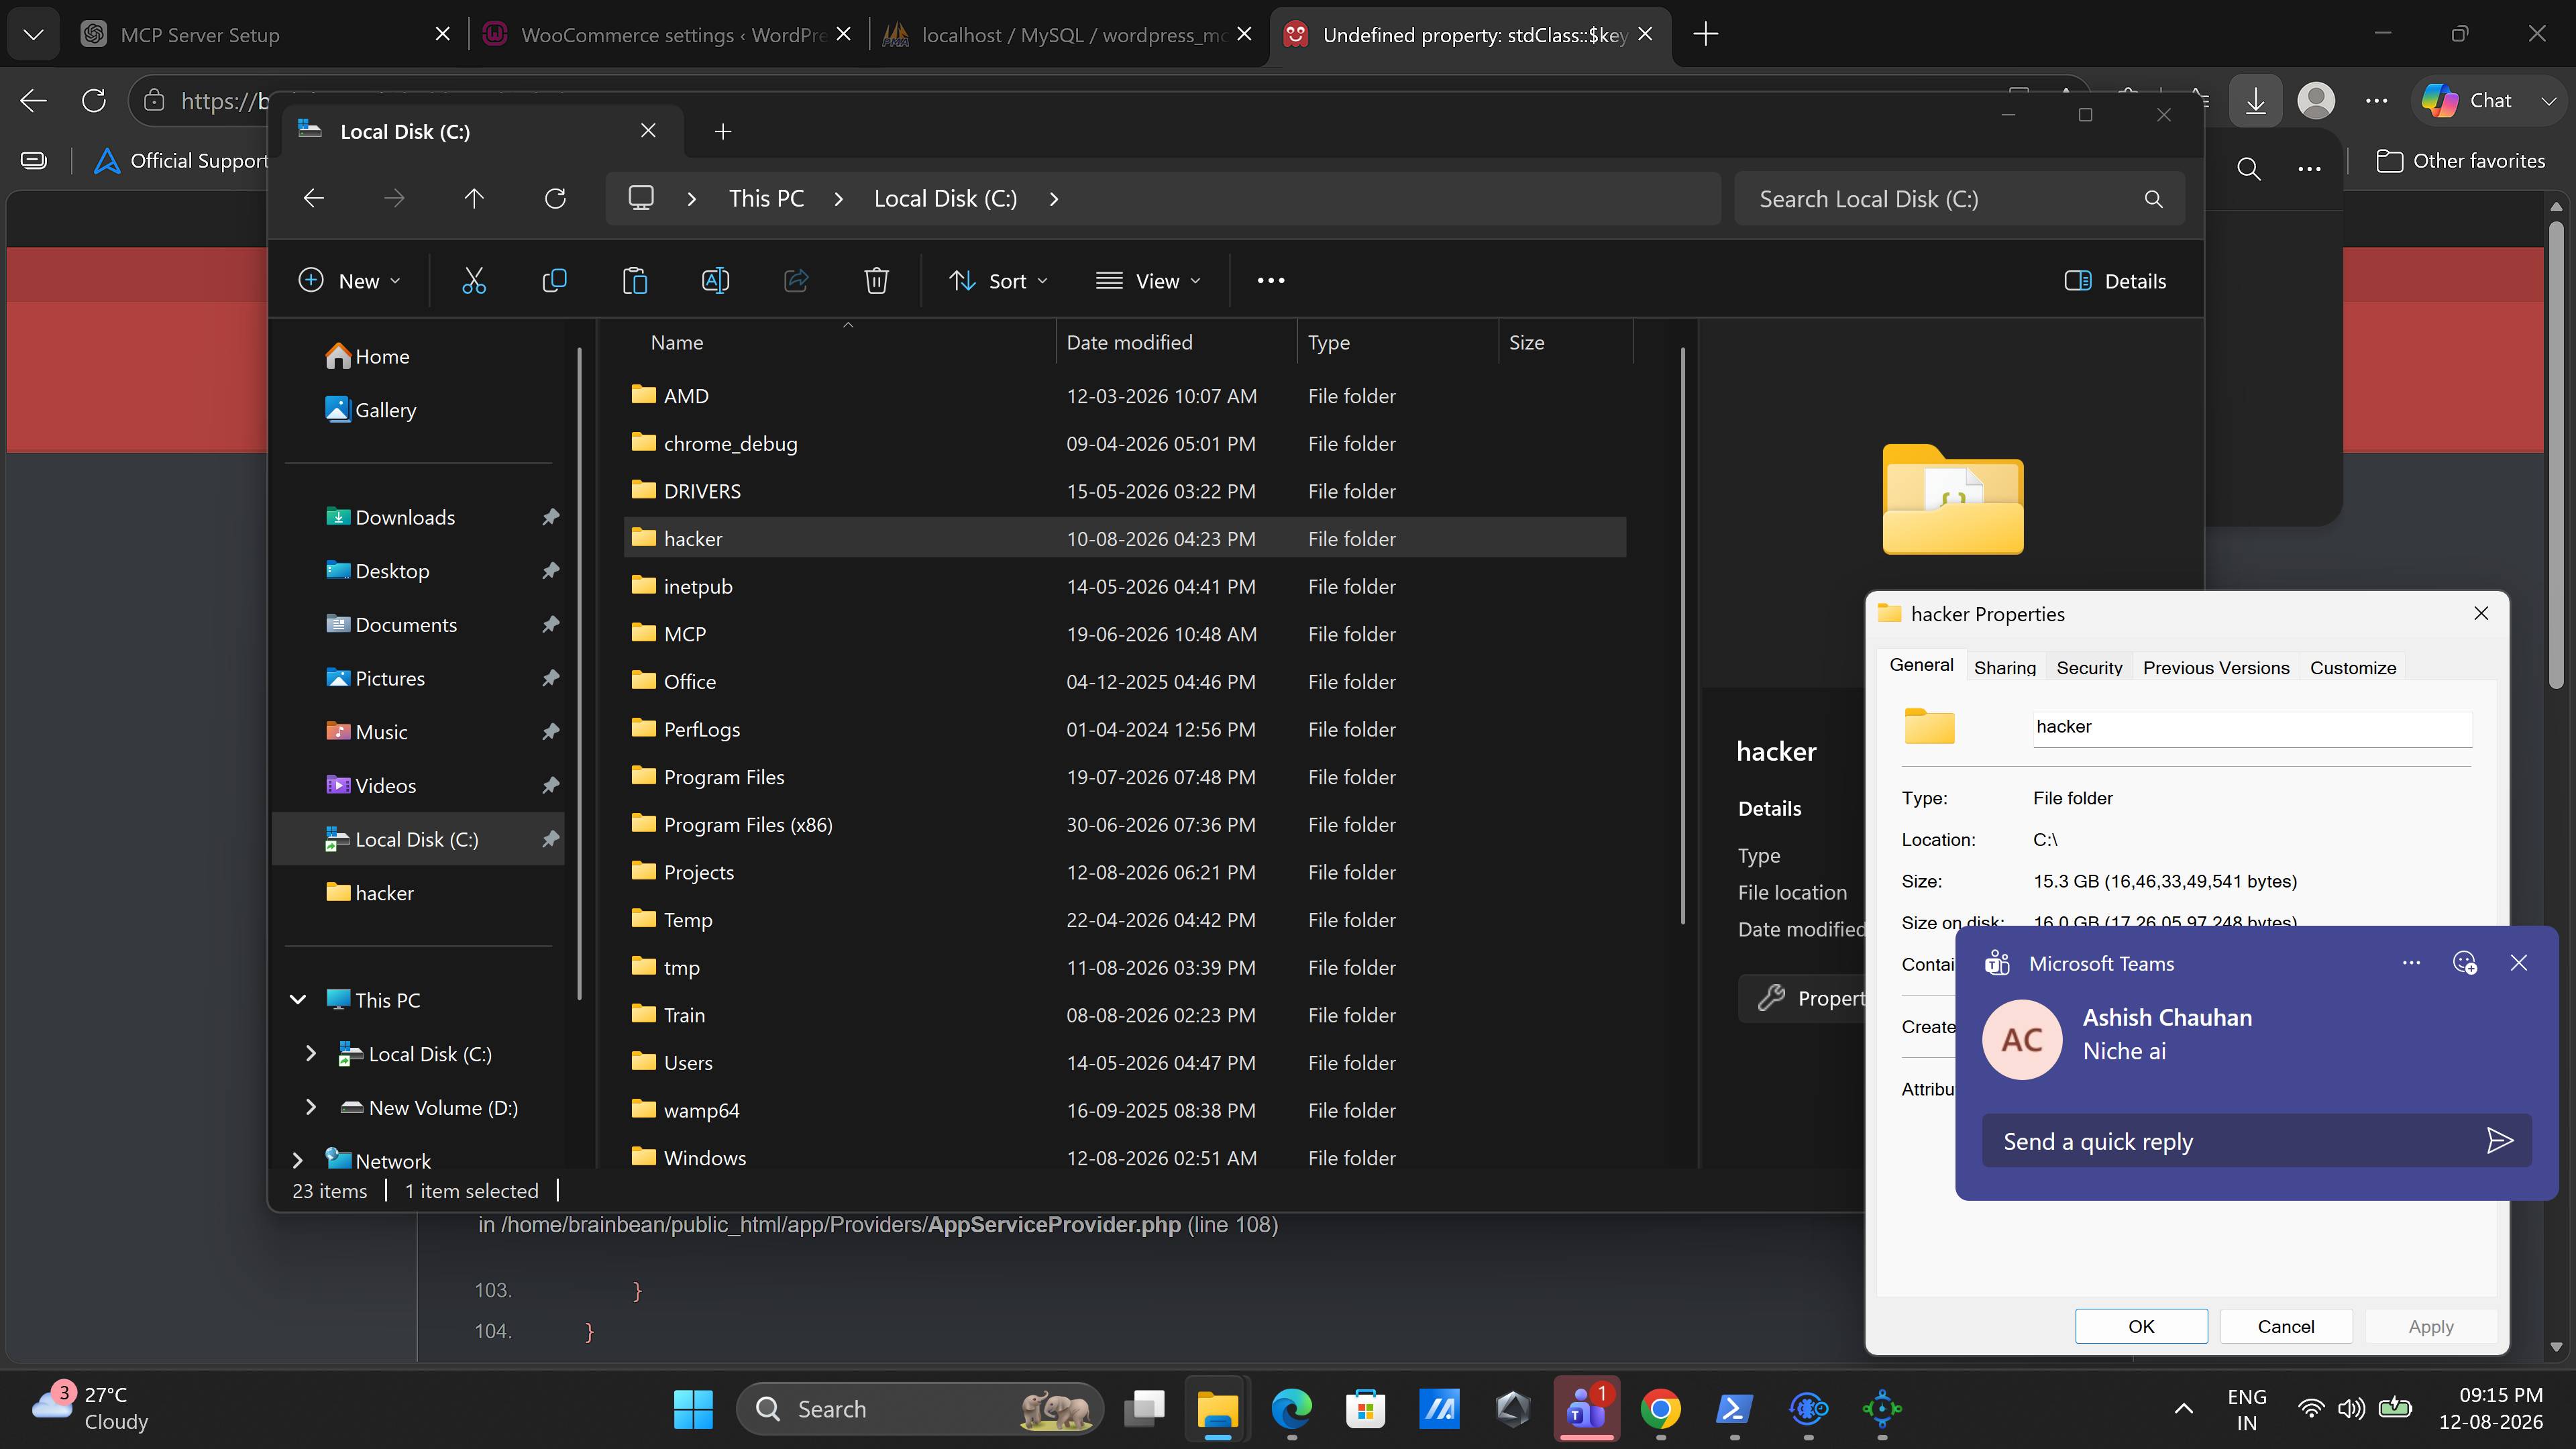This screenshot has width=2576, height=1449.
Task: Switch to the Sharing tab in hacker Properties
Action: tap(2004, 667)
